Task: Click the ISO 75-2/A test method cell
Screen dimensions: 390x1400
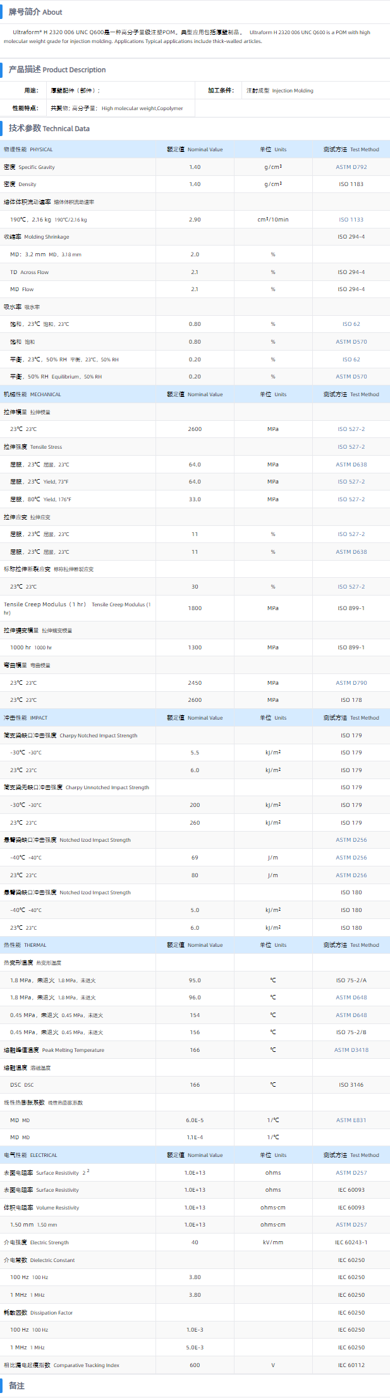Action: point(351,980)
